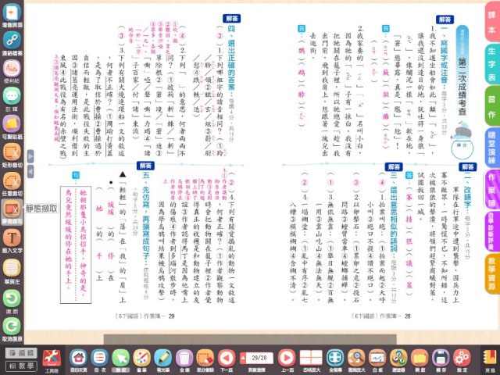This screenshot has height=375, width=500.
Task: Switch to the 編輯 mode toggle
Action: [17, 352]
